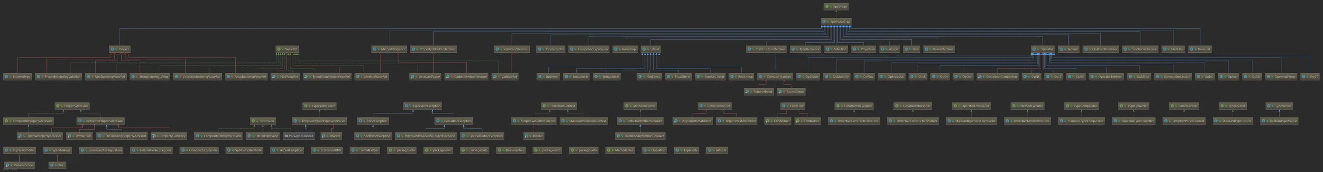The width and height of the screenshot is (1323, 172).
Task: Click the class icon on the TypedValue node
Action: tap(1270, 106)
